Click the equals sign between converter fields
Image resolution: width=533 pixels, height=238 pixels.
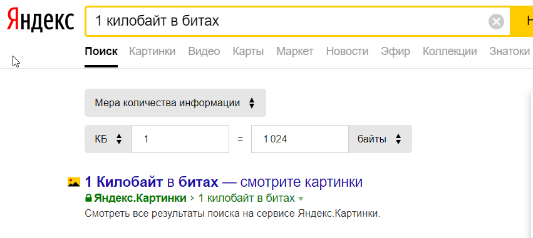coord(241,139)
